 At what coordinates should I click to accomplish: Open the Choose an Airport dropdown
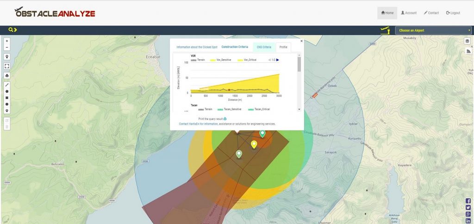coord(433,31)
